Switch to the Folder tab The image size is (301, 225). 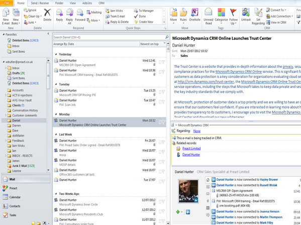(59, 3)
